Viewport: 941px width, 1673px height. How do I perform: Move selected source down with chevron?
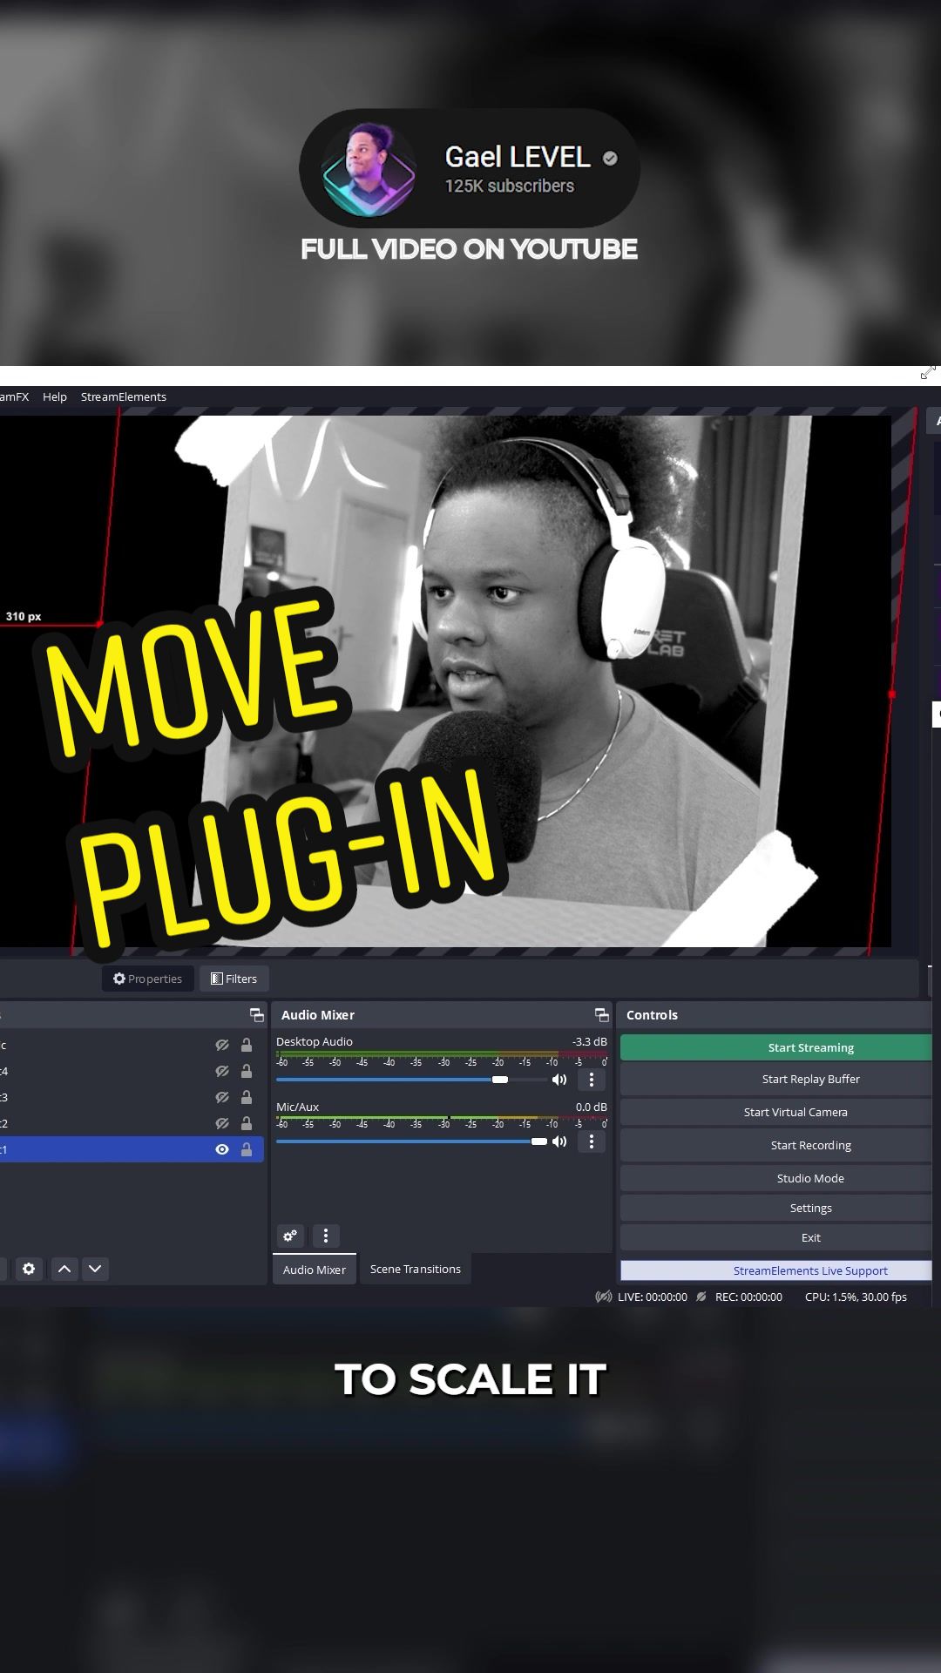[x=95, y=1269]
